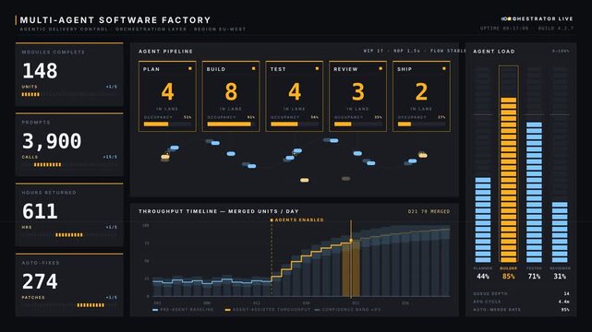Click the D21 79 Merged readout
Image resolution: width=592 pixels, height=332 pixels.
pos(429,211)
